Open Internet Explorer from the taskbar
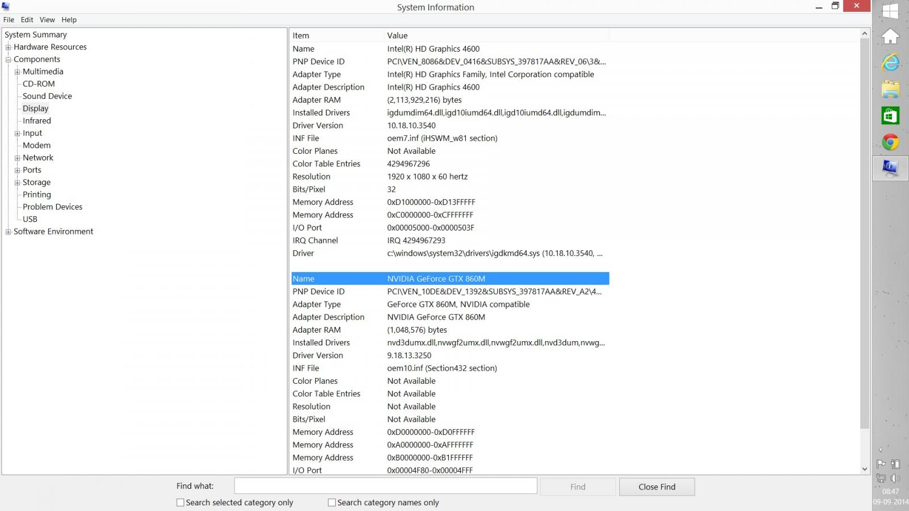The height and width of the screenshot is (511, 909). point(890,62)
